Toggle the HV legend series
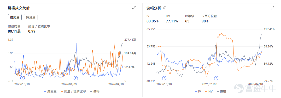Image resolution: width=281 pixels, height=98 pixels. pos(209,91)
